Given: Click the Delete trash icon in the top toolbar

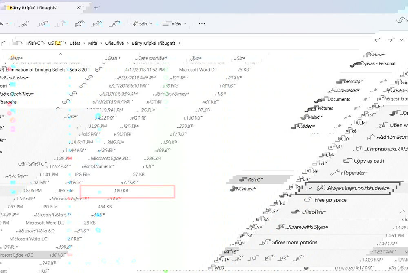Looking at the screenshot, I should tap(115, 24).
